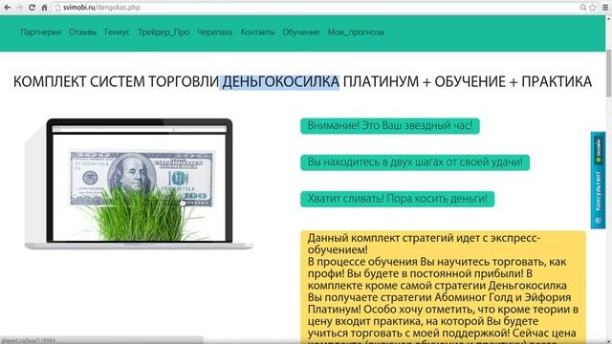Reload the page with the refresh icon

(32, 8)
